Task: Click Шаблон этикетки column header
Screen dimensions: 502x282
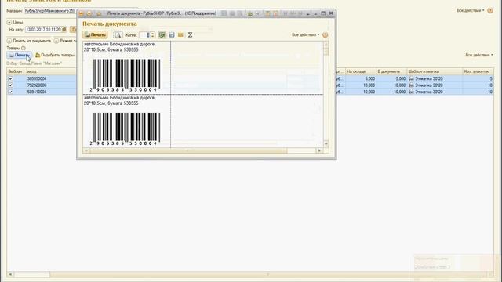Action: click(x=435, y=71)
